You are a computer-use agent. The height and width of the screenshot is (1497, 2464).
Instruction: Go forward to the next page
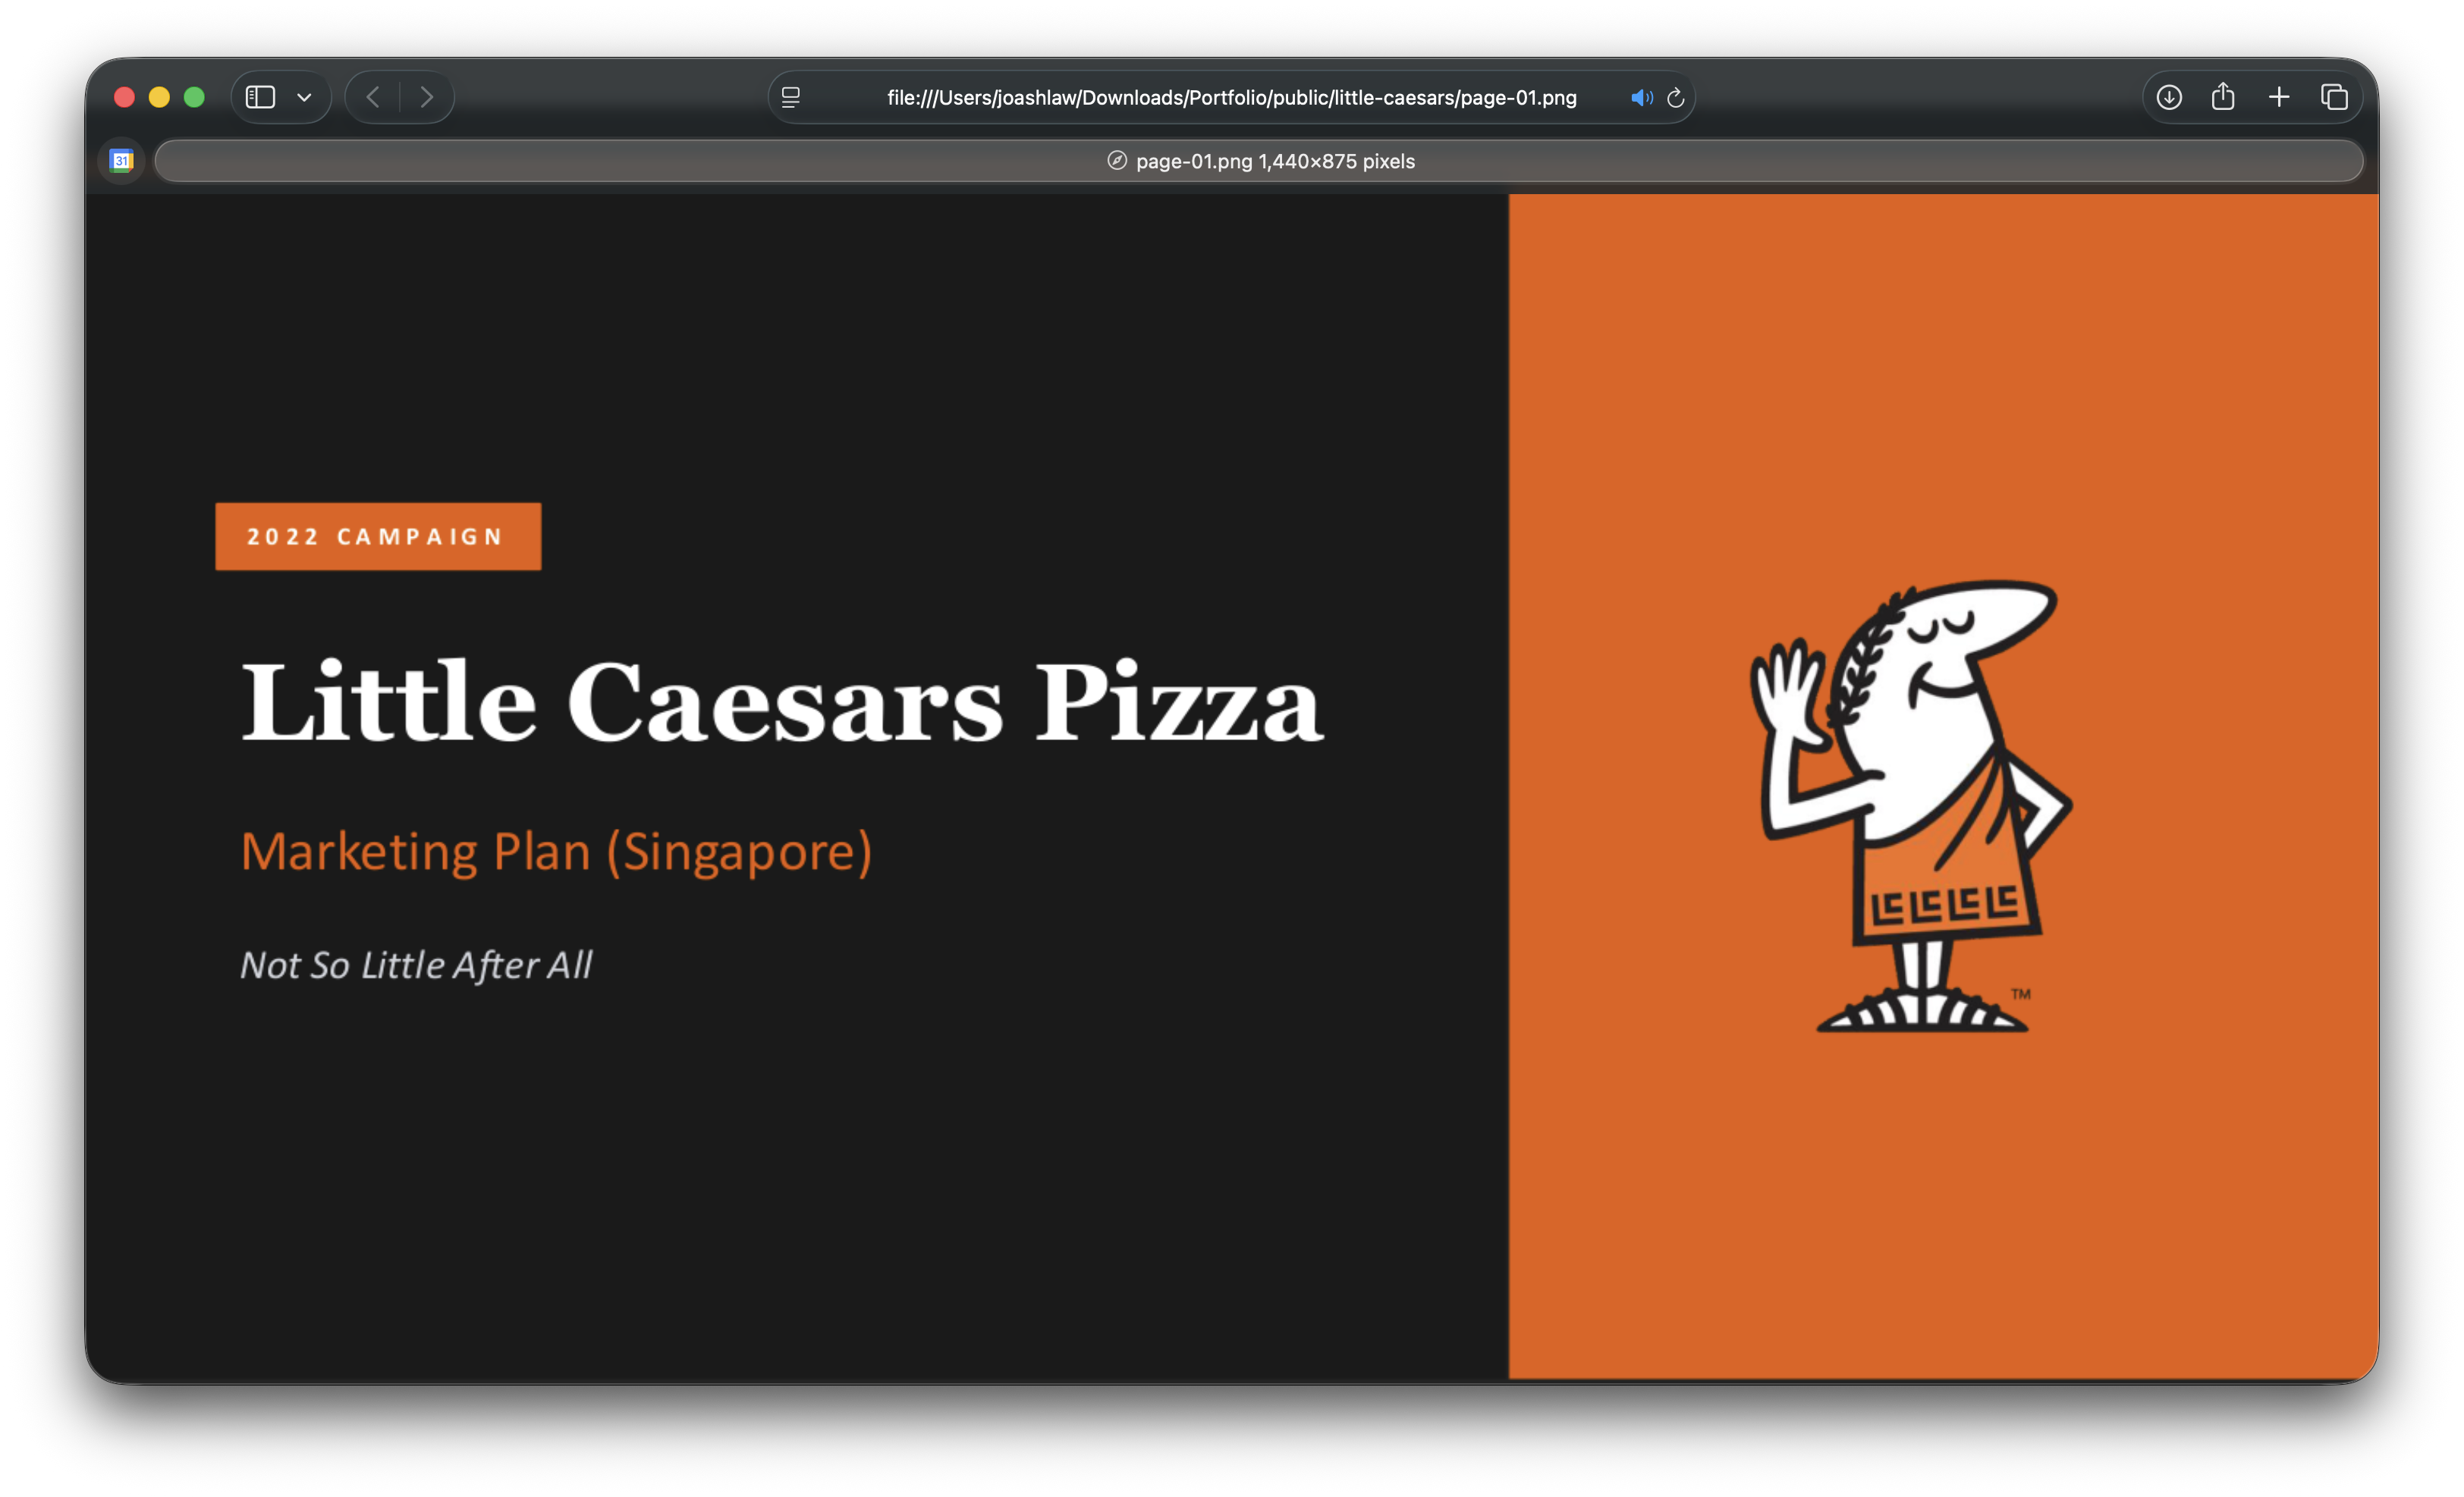(427, 97)
